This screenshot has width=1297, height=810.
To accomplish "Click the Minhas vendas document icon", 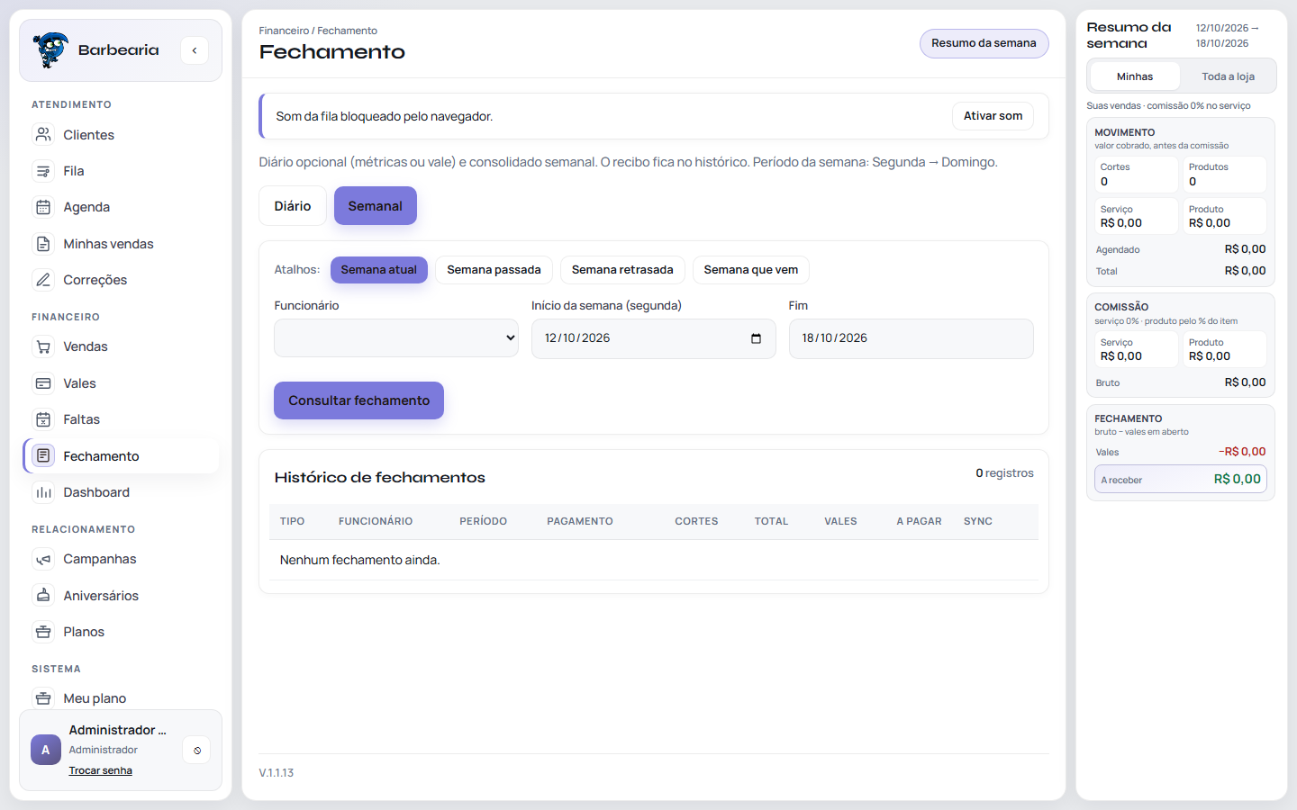I will coord(43,244).
